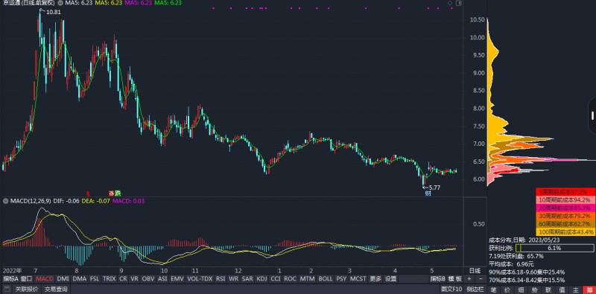Switch to KDJ indicator
Image resolution: width=596 pixels, height=294 pixels.
[x=262, y=279]
